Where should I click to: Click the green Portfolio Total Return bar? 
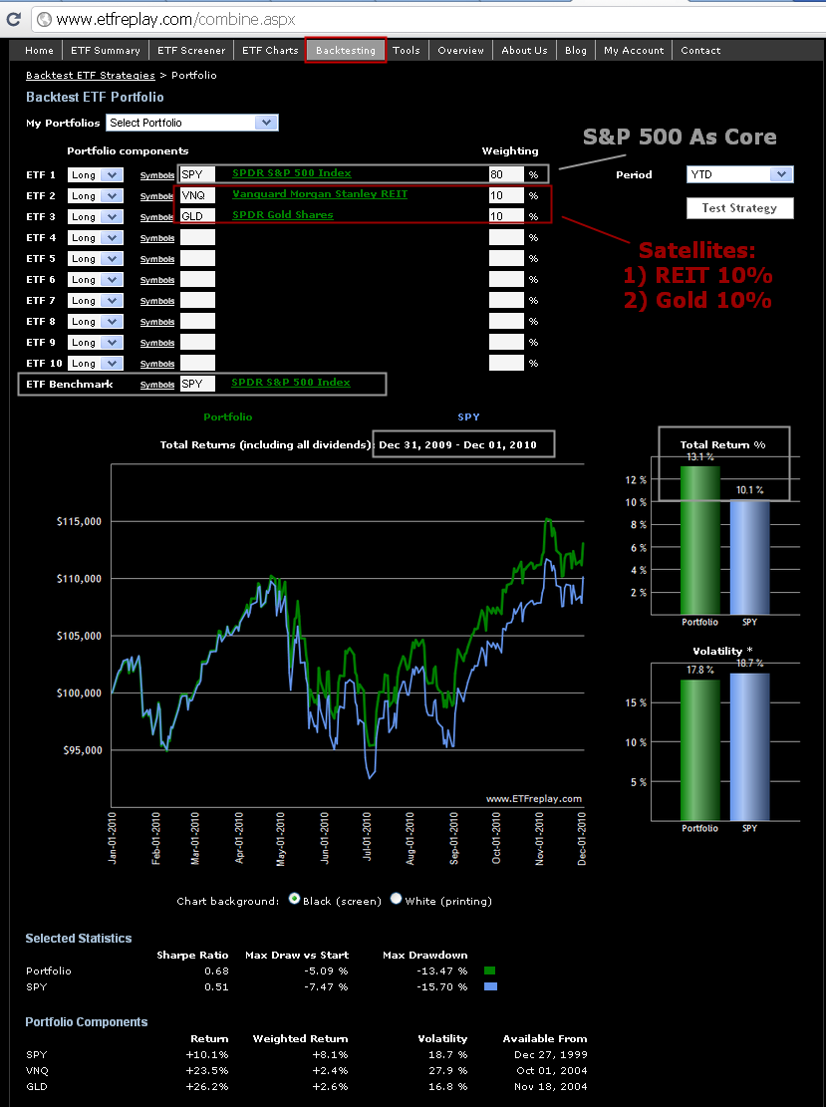click(699, 540)
